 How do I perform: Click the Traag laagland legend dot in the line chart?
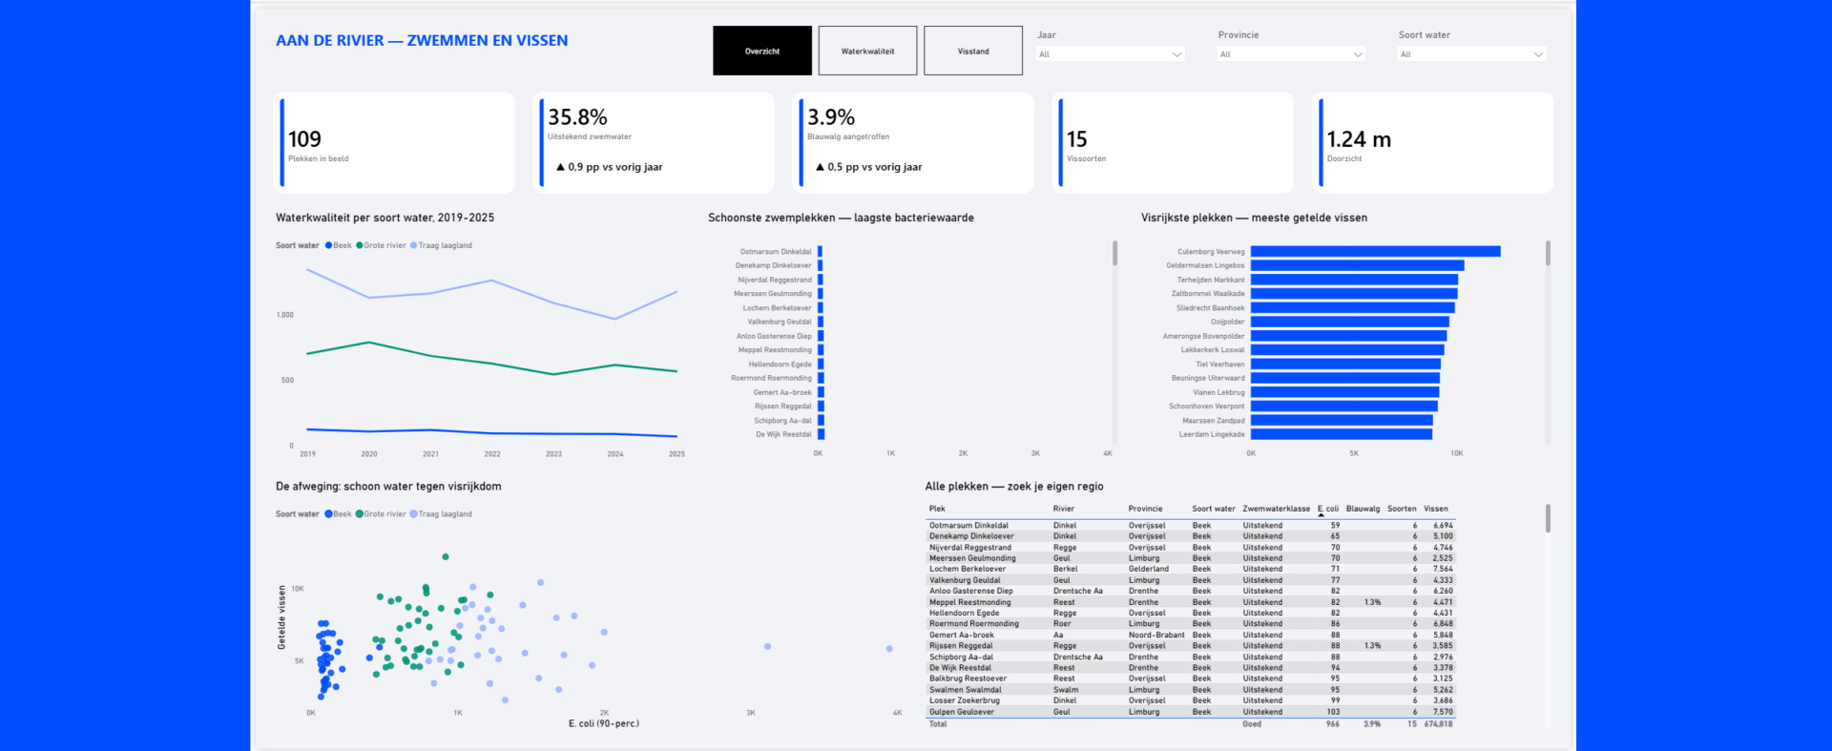coord(414,245)
